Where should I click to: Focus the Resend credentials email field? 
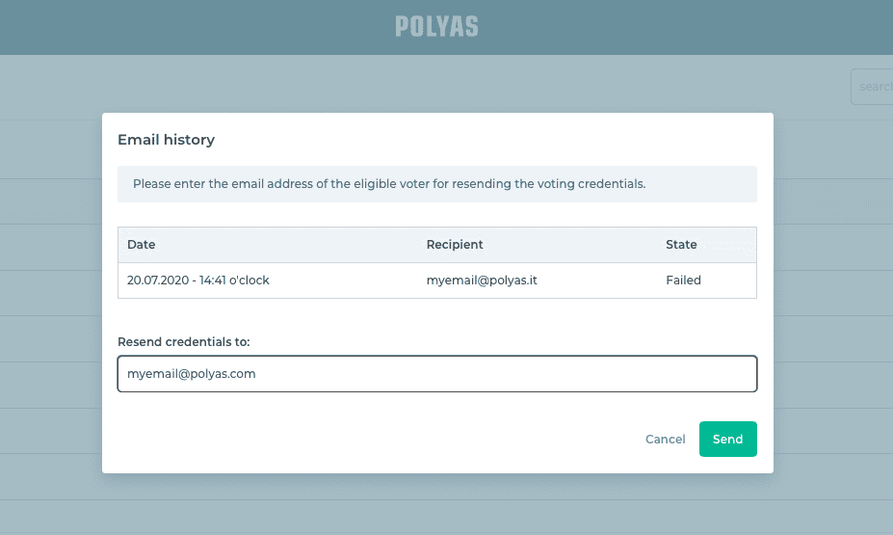coord(436,374)
